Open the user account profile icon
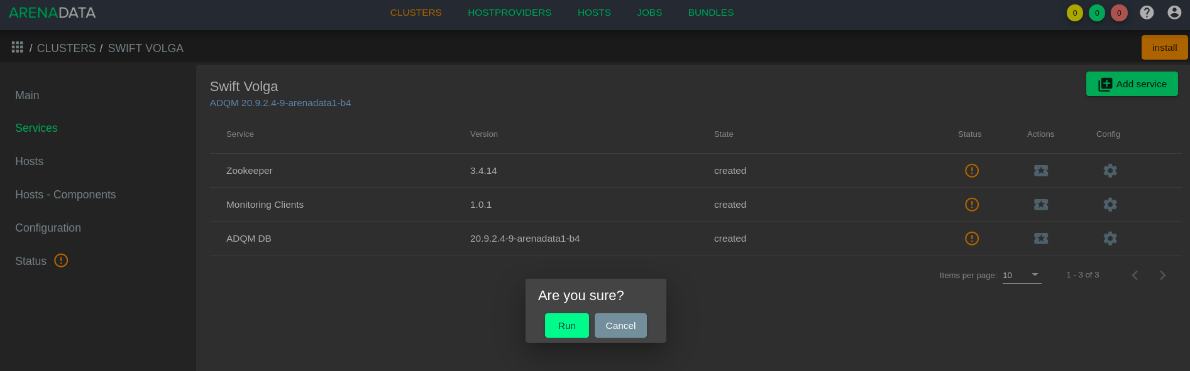Viewport: 1190px width, 371px height. pyautogui.click(x=1174, y=13)
